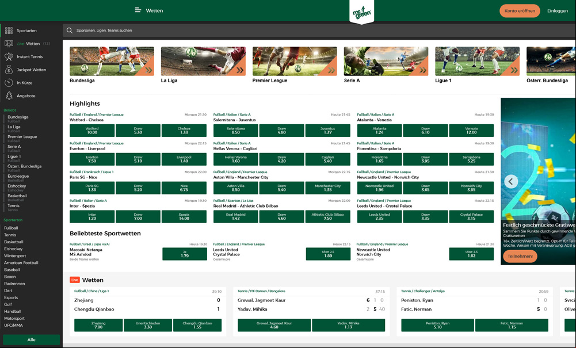
Task: Bet on Yadav, Mihika at 1.17
Action: coord(348,325)
